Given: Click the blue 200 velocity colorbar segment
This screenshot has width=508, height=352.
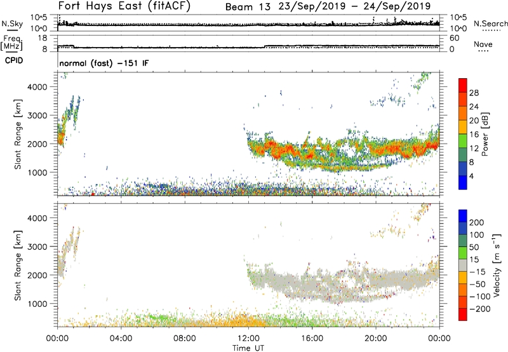Looking at the screenshot, I should click(x=463, y=216).
